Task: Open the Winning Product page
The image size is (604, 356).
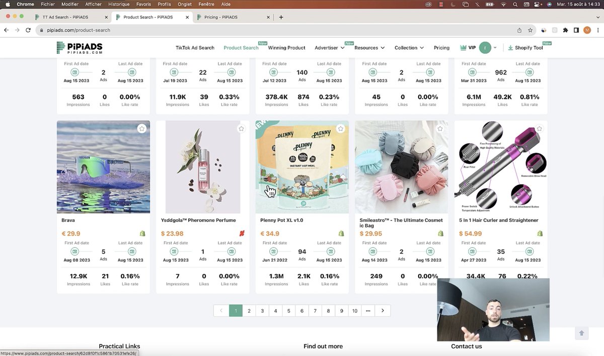Action: tap(286, 48)
